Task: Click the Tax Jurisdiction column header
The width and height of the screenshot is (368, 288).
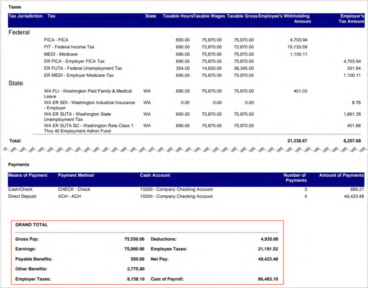Action: tap(25, 16)
